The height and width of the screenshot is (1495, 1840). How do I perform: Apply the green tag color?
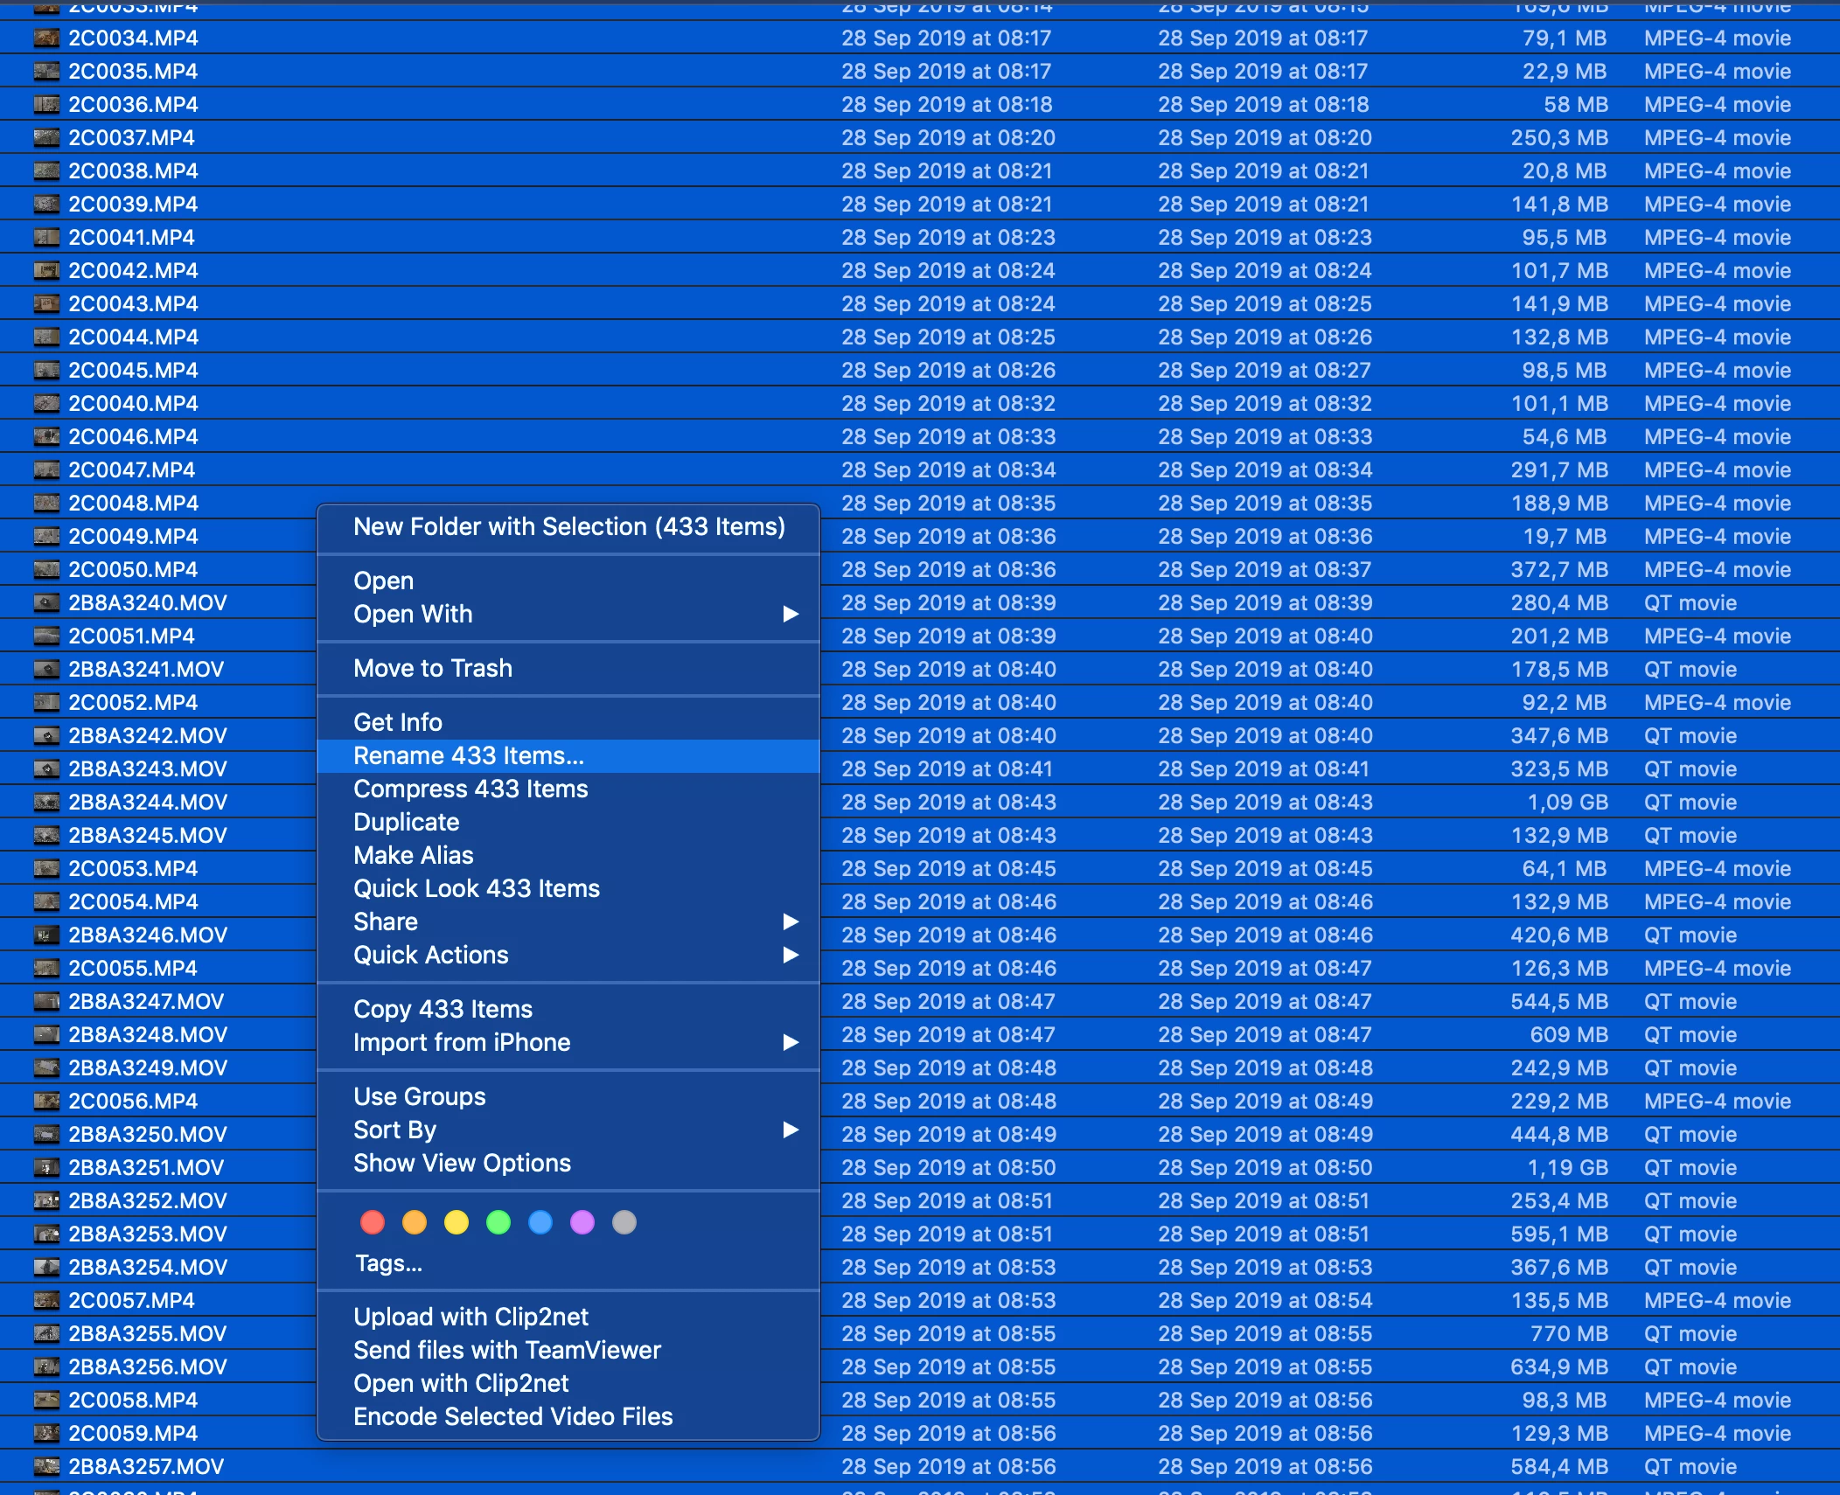498,1222
